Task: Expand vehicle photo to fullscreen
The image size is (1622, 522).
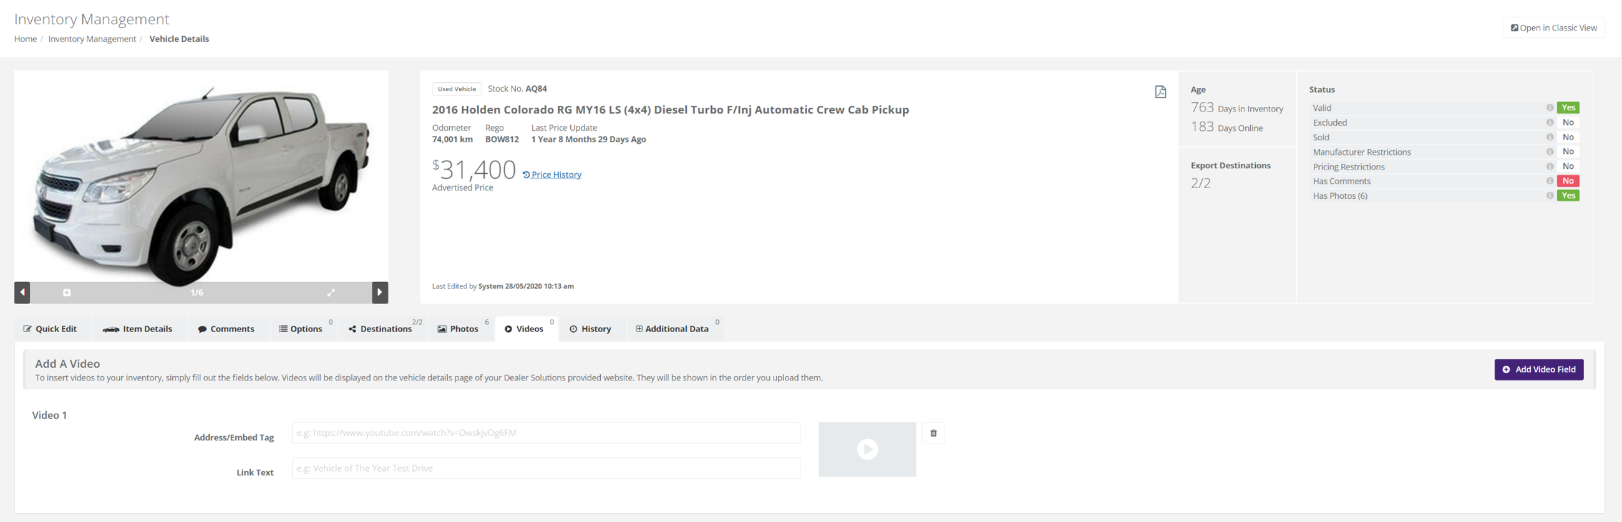Action: (331, 292)
